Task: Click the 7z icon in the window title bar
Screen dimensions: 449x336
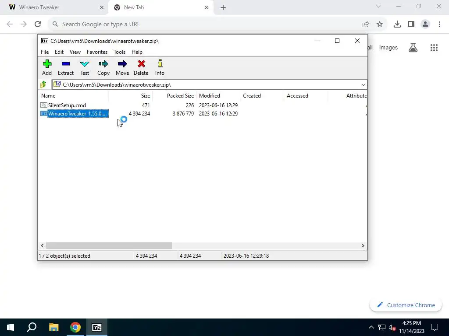Action: coord(44,41)
